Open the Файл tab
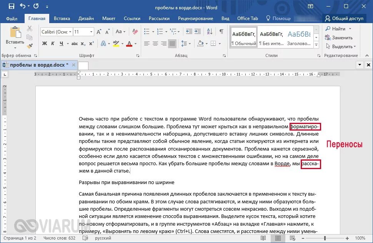This screenshot has width=373, height=243. tap(12, 18)
